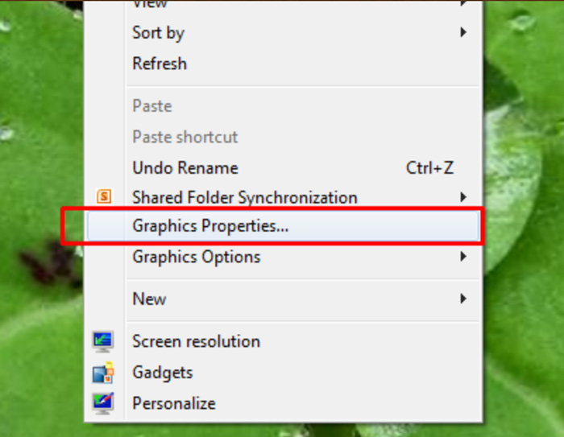Select the Paste shortcut entry
This screenshot has width=564, height=437.
[185, 137]
